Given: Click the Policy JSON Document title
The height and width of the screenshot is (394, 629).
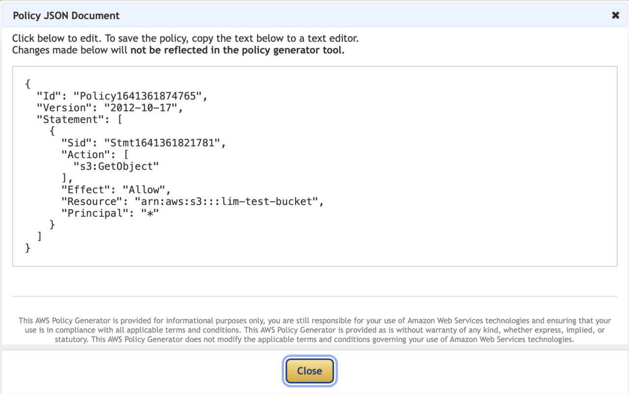Looking at the screenshot, I should pyautogui.click(x=66, y=16).
